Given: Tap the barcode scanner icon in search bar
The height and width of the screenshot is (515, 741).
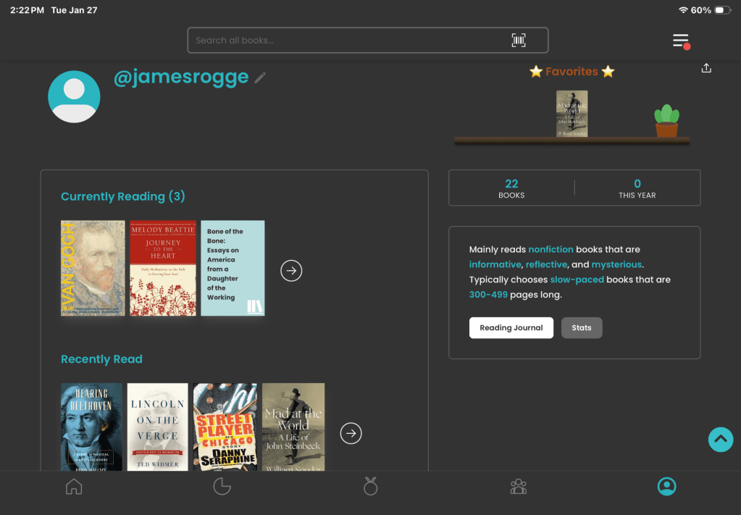Looking at the screenshot, I should coord(519,41).
